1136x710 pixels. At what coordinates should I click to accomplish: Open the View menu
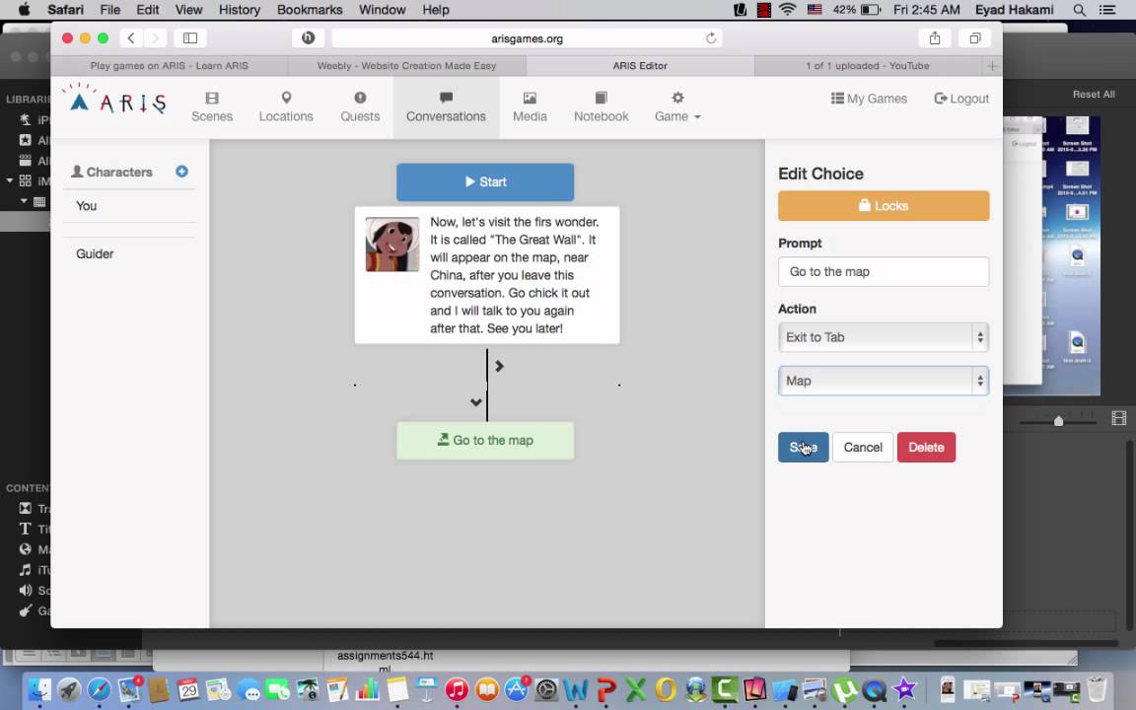click(188, 10)
